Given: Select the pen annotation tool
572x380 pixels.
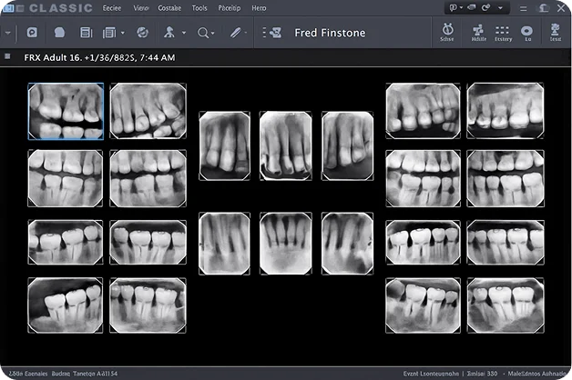Looking at the screenshot, I should 235,33.
